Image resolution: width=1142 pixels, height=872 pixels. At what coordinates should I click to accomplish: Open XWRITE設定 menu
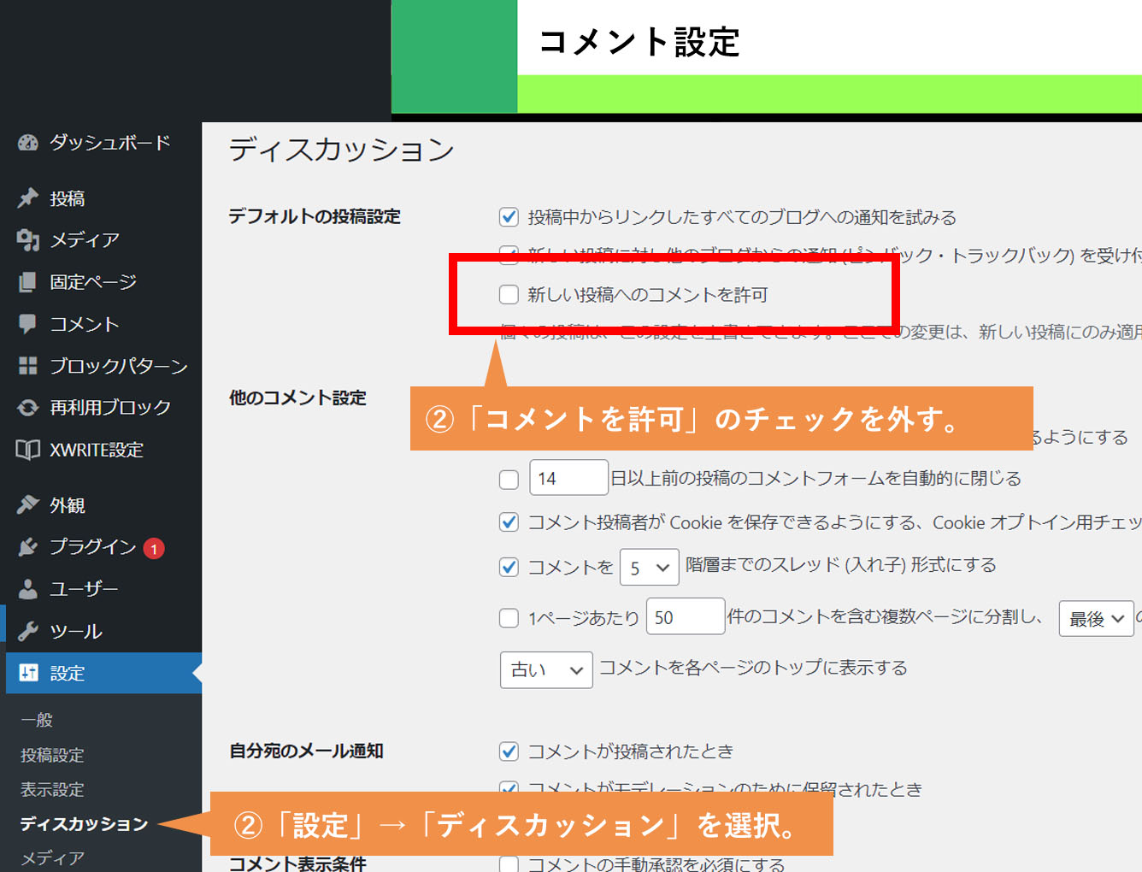click(97, 450)
